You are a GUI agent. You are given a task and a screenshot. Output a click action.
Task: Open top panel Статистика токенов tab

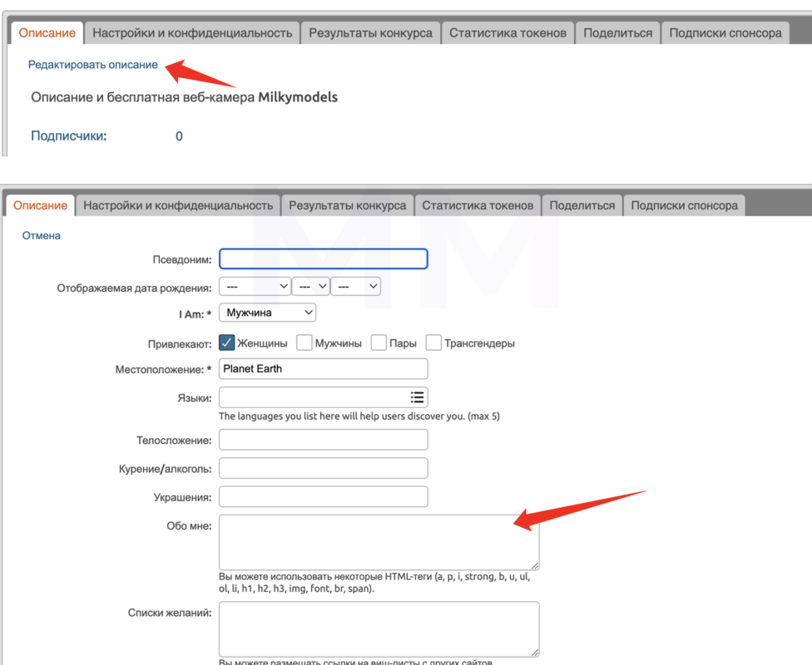(508, 33)
